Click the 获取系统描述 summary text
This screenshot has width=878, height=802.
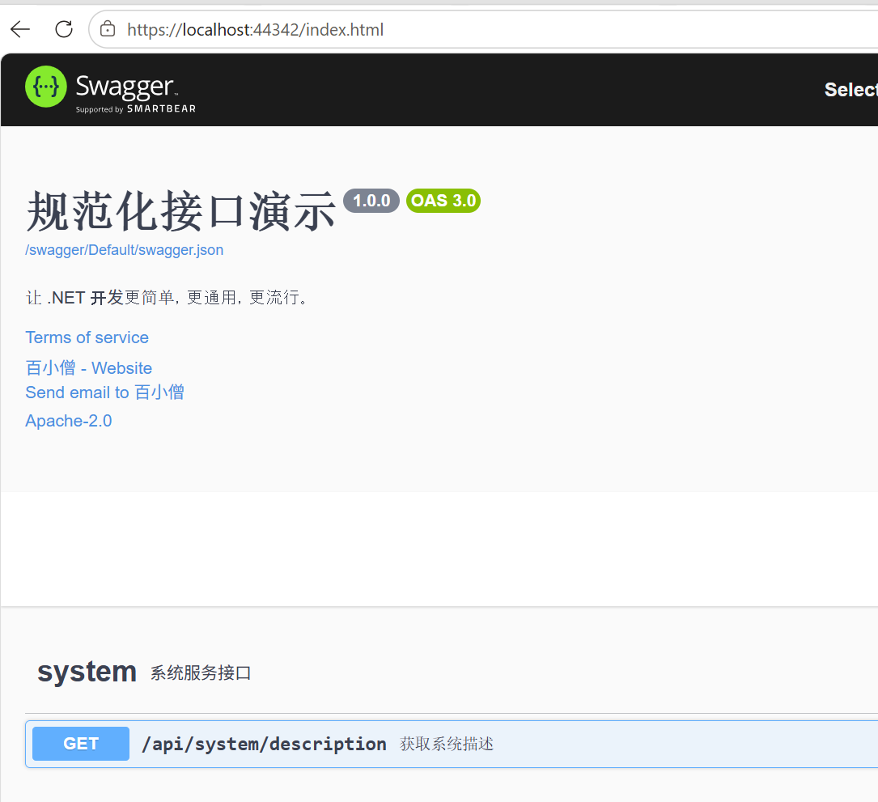pyautogui.click(x=447, y=744)
